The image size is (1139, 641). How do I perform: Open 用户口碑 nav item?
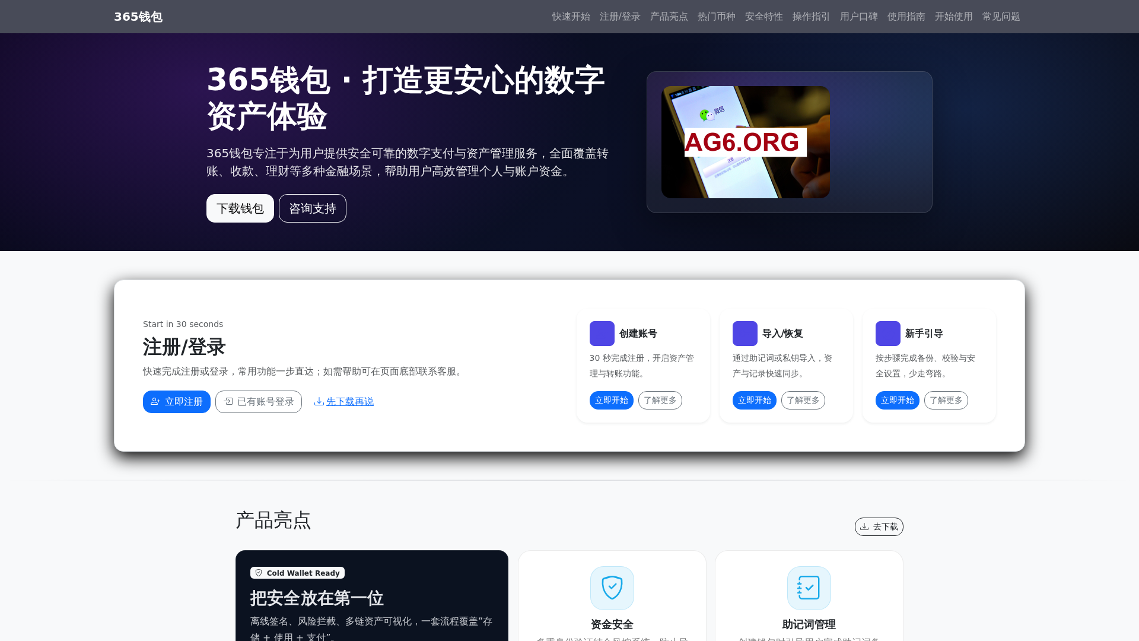[858, 17]
